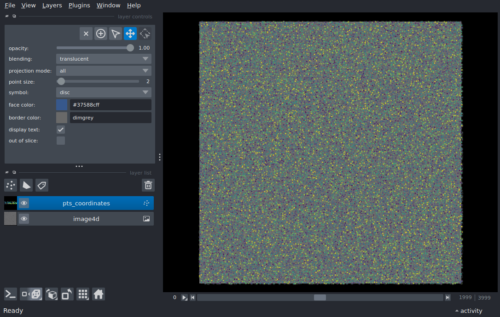Create a new labels layer
The image size is (500, 317).
(x=42, y=185)
